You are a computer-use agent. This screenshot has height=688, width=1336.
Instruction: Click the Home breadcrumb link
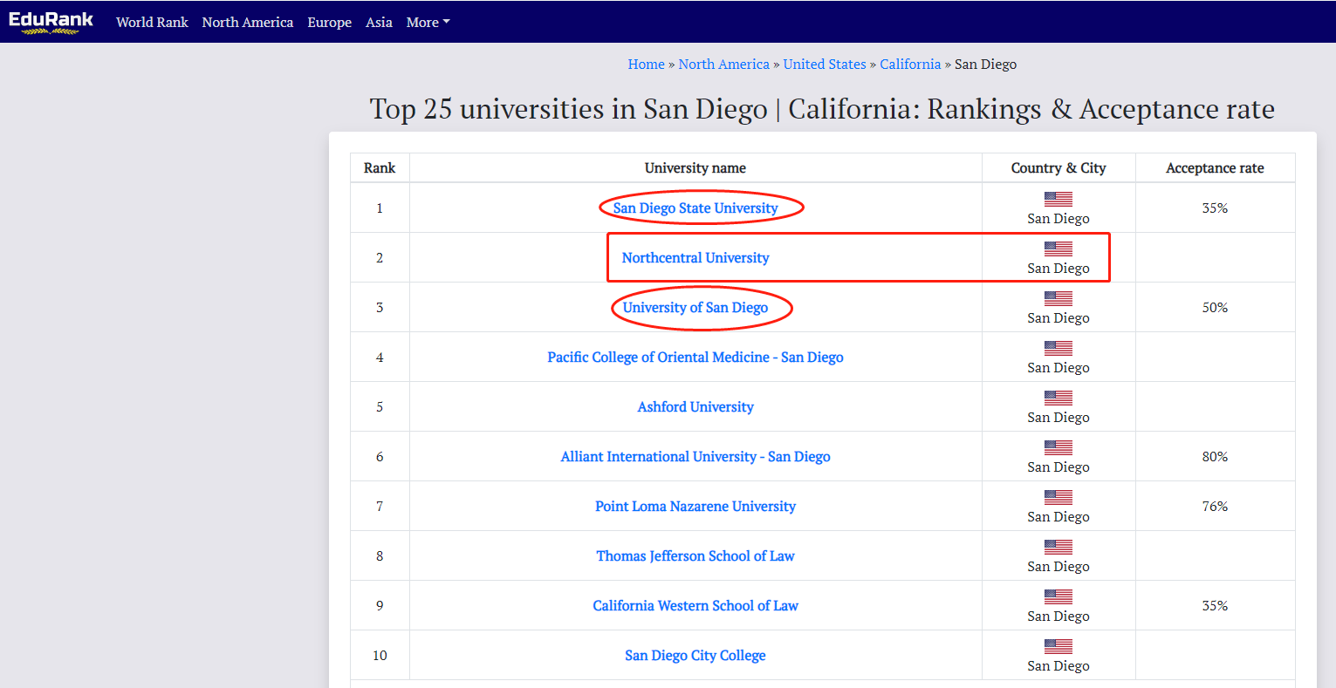[x=646, y=64]
